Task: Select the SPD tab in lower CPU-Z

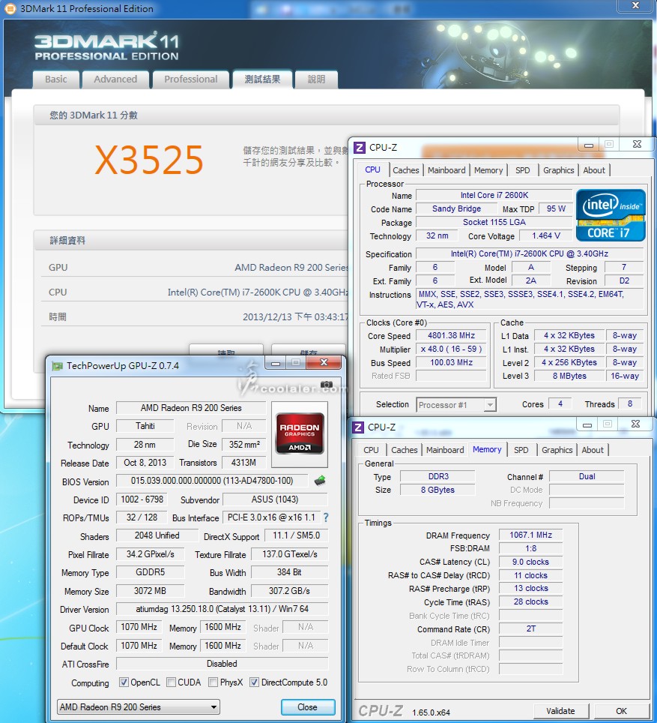Action: coord(521,450)
